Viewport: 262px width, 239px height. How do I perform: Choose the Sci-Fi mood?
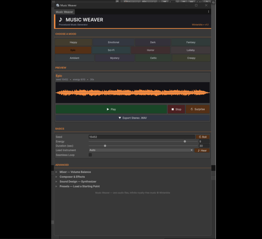pos(111,50)
